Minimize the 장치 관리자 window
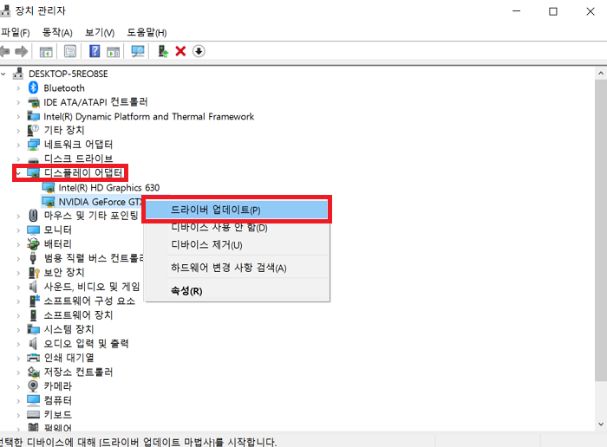This screenshot has width=607, height=447. tap(517, 11)
